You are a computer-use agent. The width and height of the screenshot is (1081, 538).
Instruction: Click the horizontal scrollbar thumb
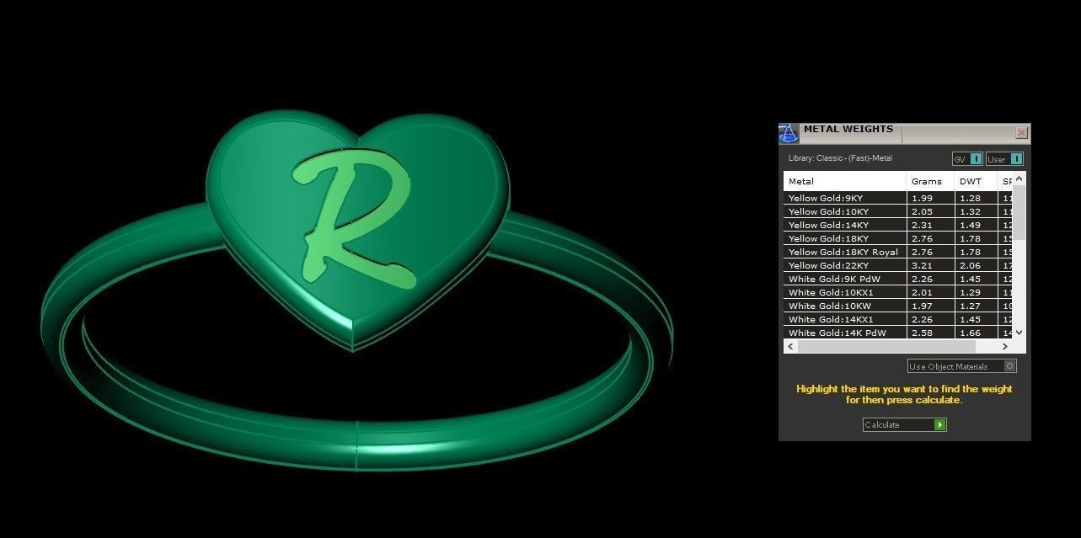pyautogui.click(x=886, y=346)
